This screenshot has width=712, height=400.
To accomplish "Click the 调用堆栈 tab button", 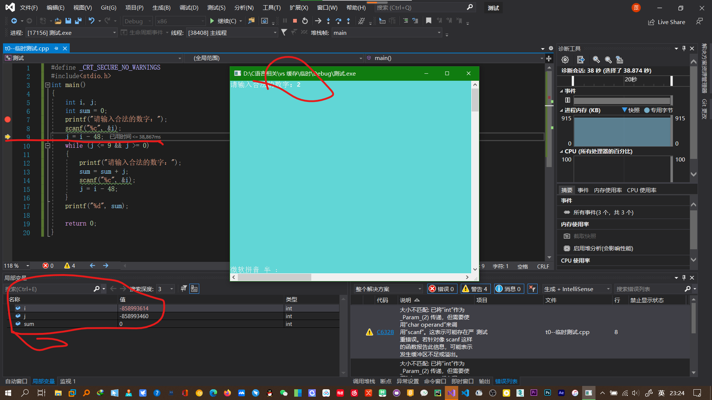I will click(364, 381).
